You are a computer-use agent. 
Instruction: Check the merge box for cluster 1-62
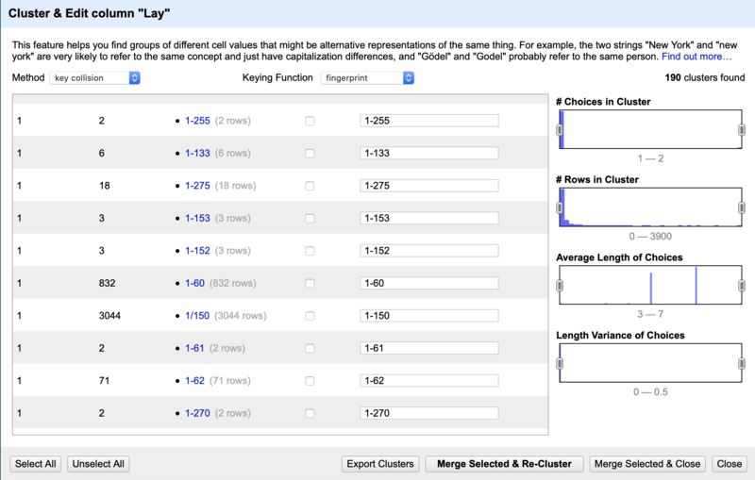[x=310, y=380]
